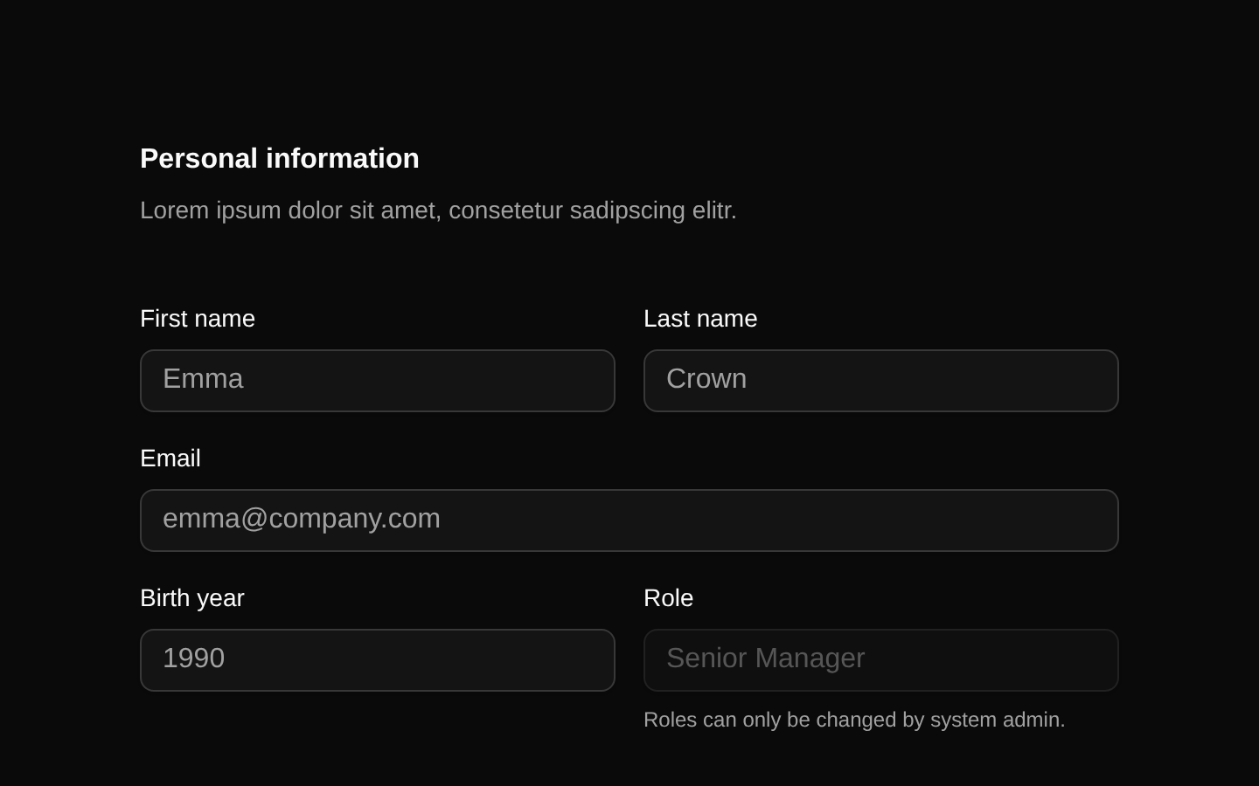This screenshot has width=1259, height=786.
Task: Click the 'Email' label
Action: pos(170,458)
